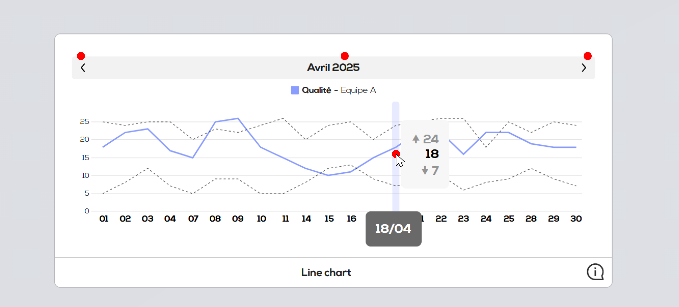
Task: Open the info speech bubble icon
Action: click(595, 272)
